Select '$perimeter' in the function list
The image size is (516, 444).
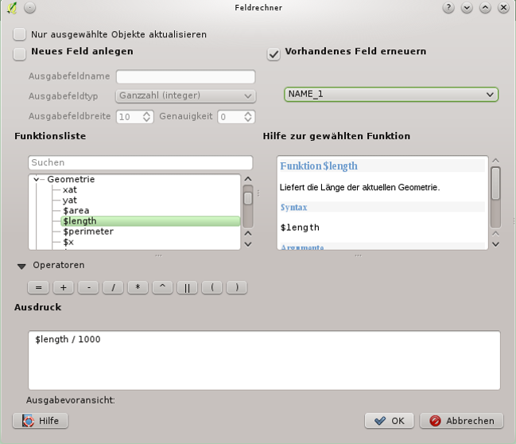[x=88, y=232]
